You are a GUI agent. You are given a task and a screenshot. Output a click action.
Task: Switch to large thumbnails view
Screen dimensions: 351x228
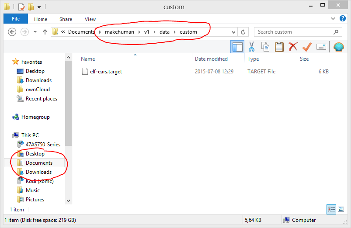click(341, 210)
